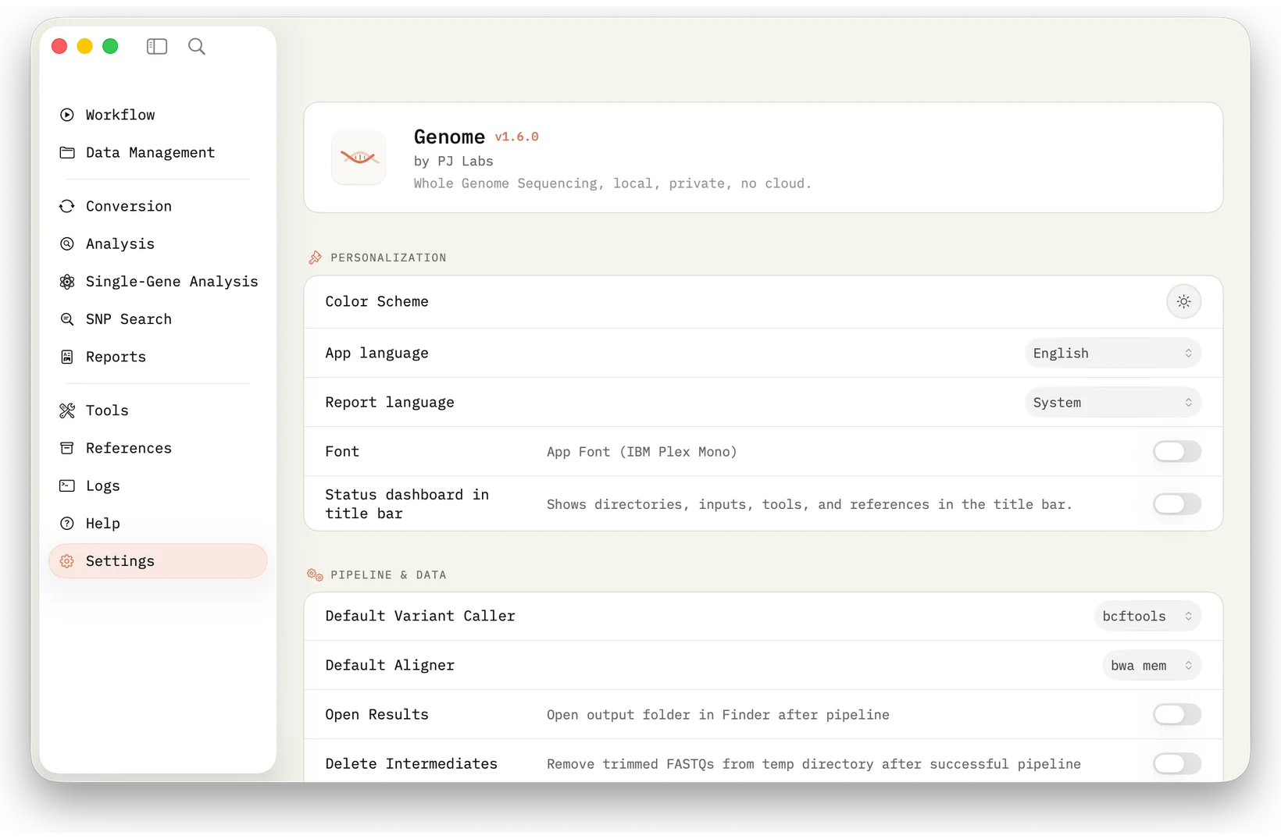This screenshot has width=1281, height=839.
Task: Click the Default Variant Caller label
Action: pos(420,617)
